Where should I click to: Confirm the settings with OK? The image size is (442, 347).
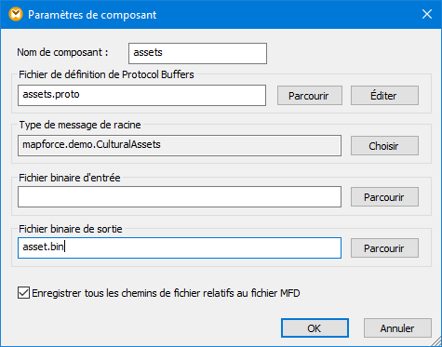(x=315, y=328)
